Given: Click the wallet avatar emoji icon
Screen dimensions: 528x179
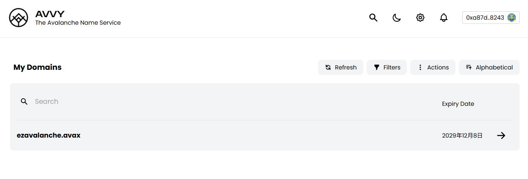Looking at the screenshot, I should point(511,18).
